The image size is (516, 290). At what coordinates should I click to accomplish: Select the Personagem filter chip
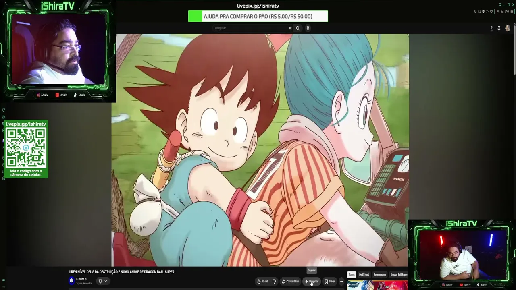[380, 275]
